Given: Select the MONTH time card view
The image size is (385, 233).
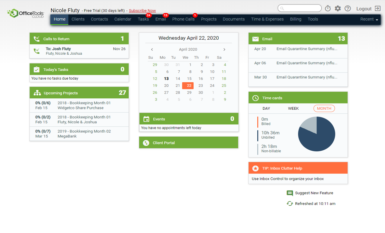Looking at the screenshot, I should 324,108.
